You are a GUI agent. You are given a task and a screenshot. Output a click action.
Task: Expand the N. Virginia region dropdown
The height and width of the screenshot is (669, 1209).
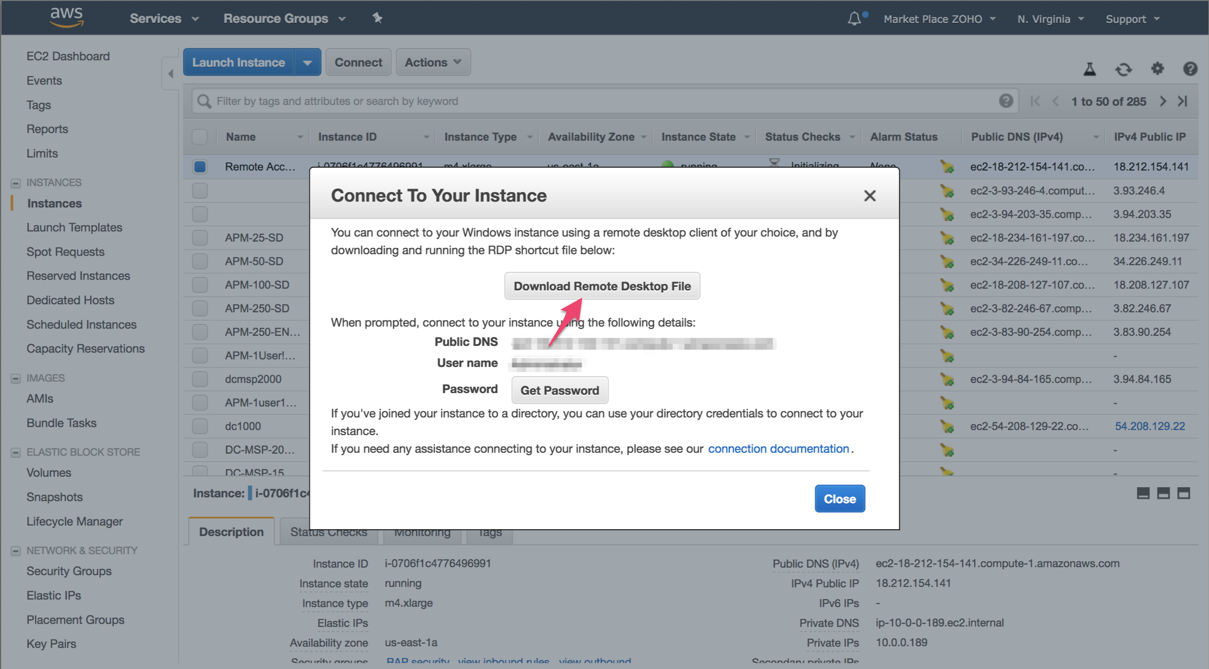tap(1051, 19)
